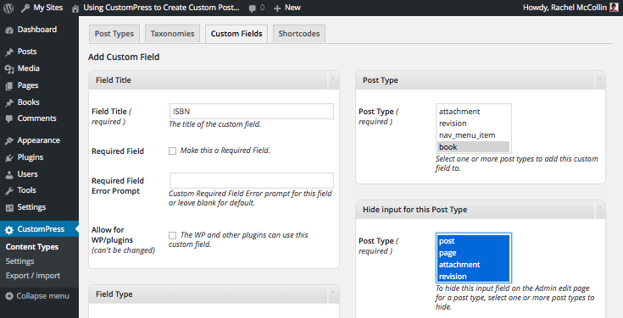The image size is (623, 318).
Task: Select attachment in Post Type list
Action: tap(473, 112)
